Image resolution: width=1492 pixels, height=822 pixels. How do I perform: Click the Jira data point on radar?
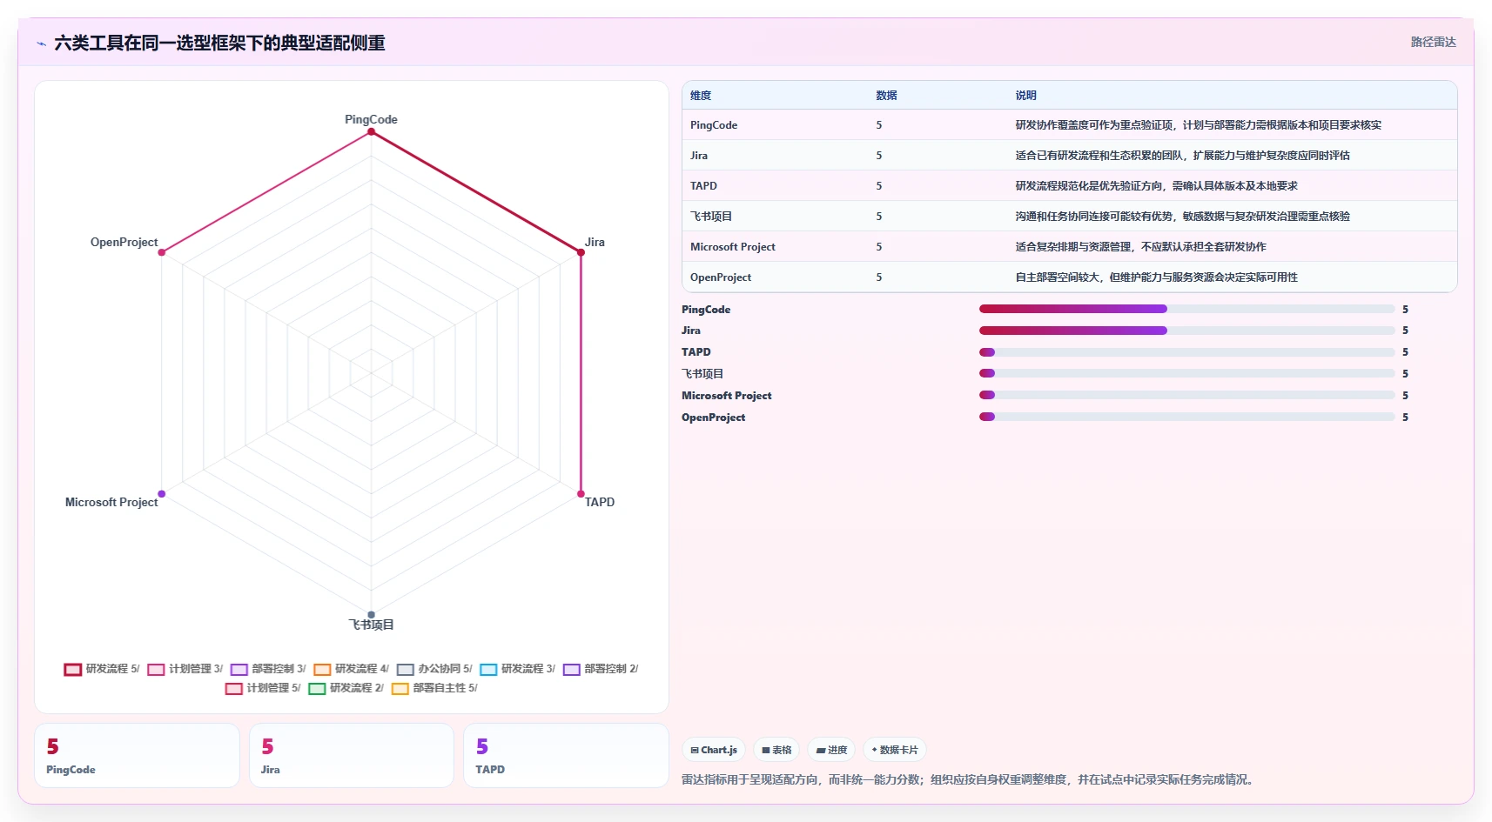[581, 252]
